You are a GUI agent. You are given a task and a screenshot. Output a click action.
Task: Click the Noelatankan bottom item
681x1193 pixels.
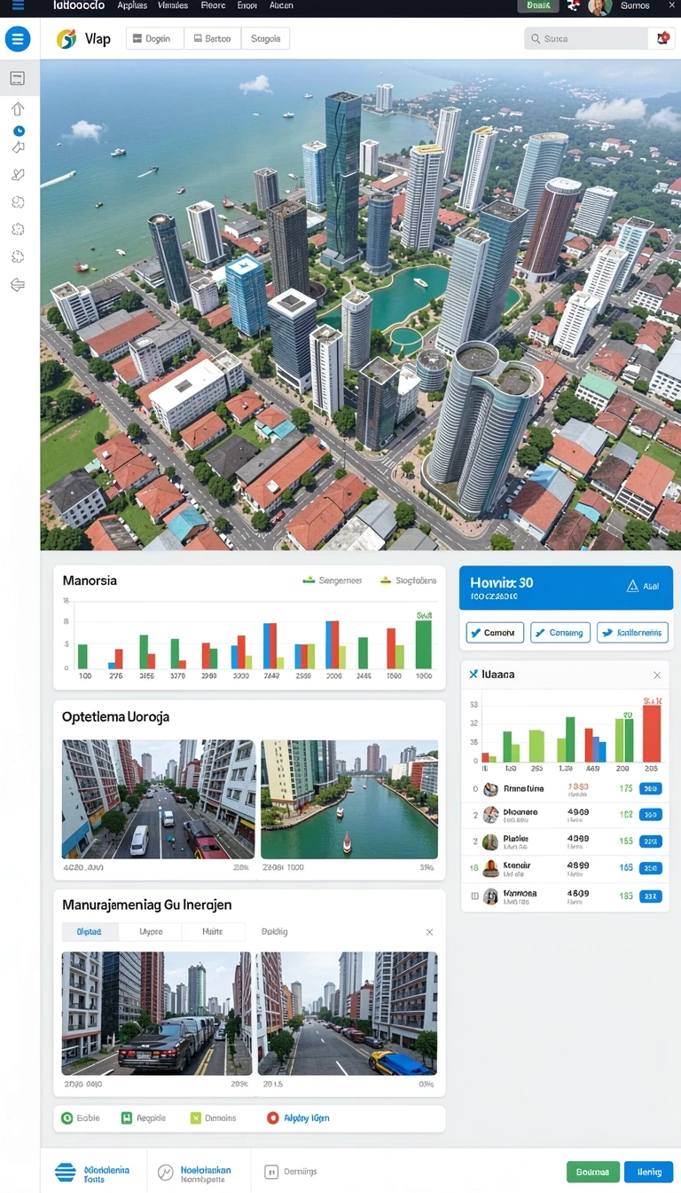click(194, 1173)
